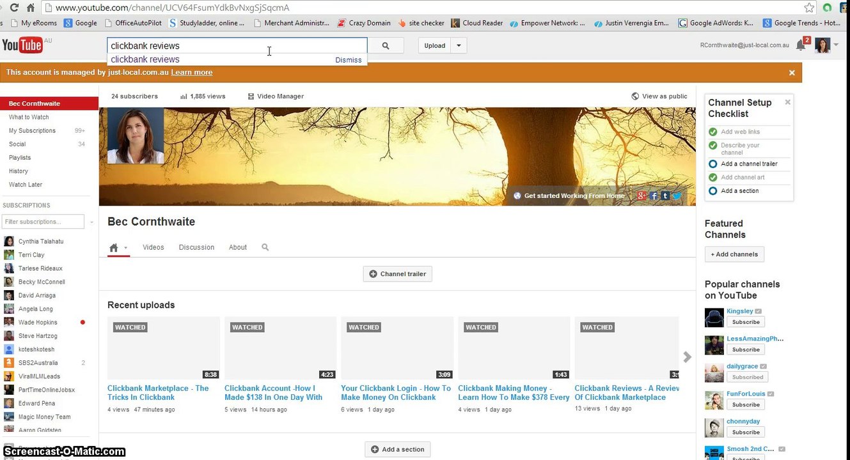Show next recent uploads with arrow
This screenshot has height=460, width=850.
click(x=687, y=357)
